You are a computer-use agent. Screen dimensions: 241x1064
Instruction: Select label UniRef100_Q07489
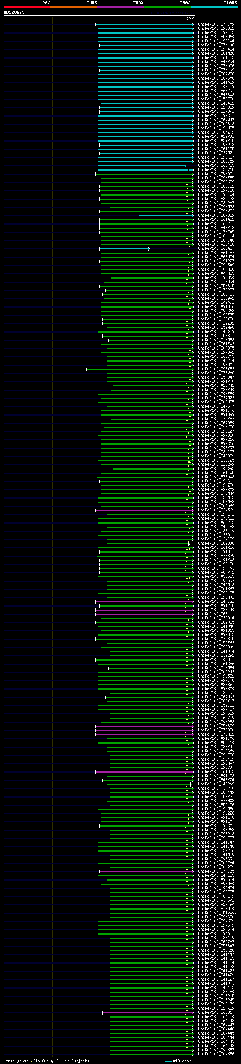point(216,87)
